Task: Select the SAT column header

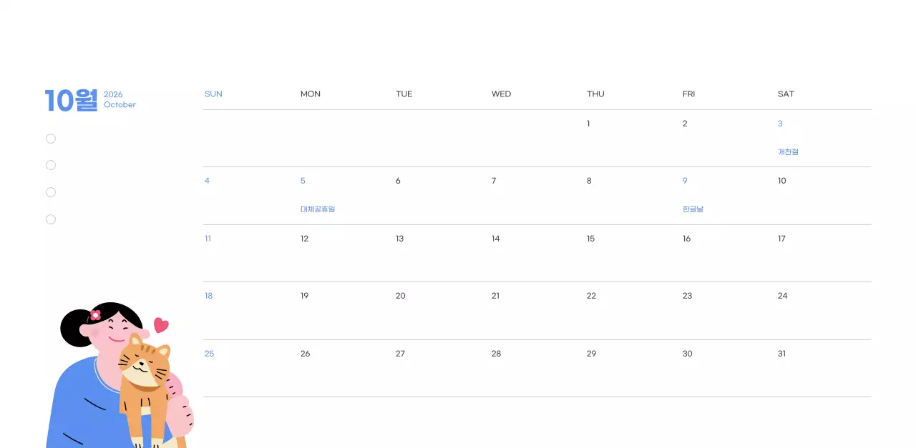Action: point(786,94)
